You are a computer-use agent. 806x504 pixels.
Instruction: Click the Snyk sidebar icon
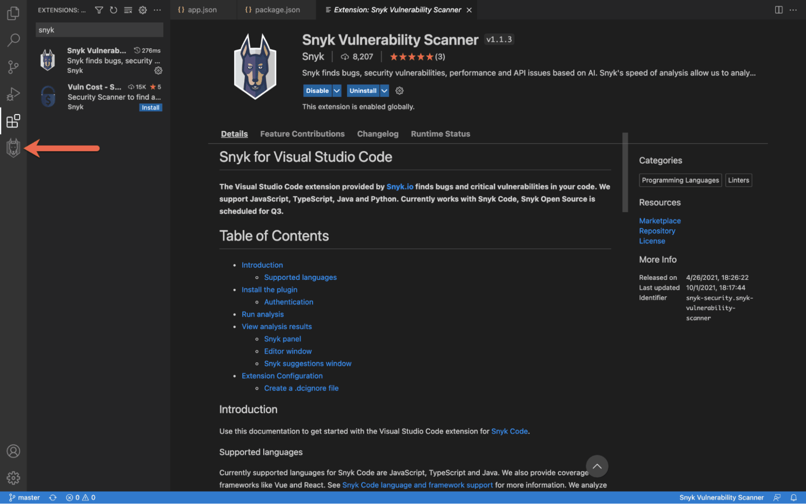point(13,148)
